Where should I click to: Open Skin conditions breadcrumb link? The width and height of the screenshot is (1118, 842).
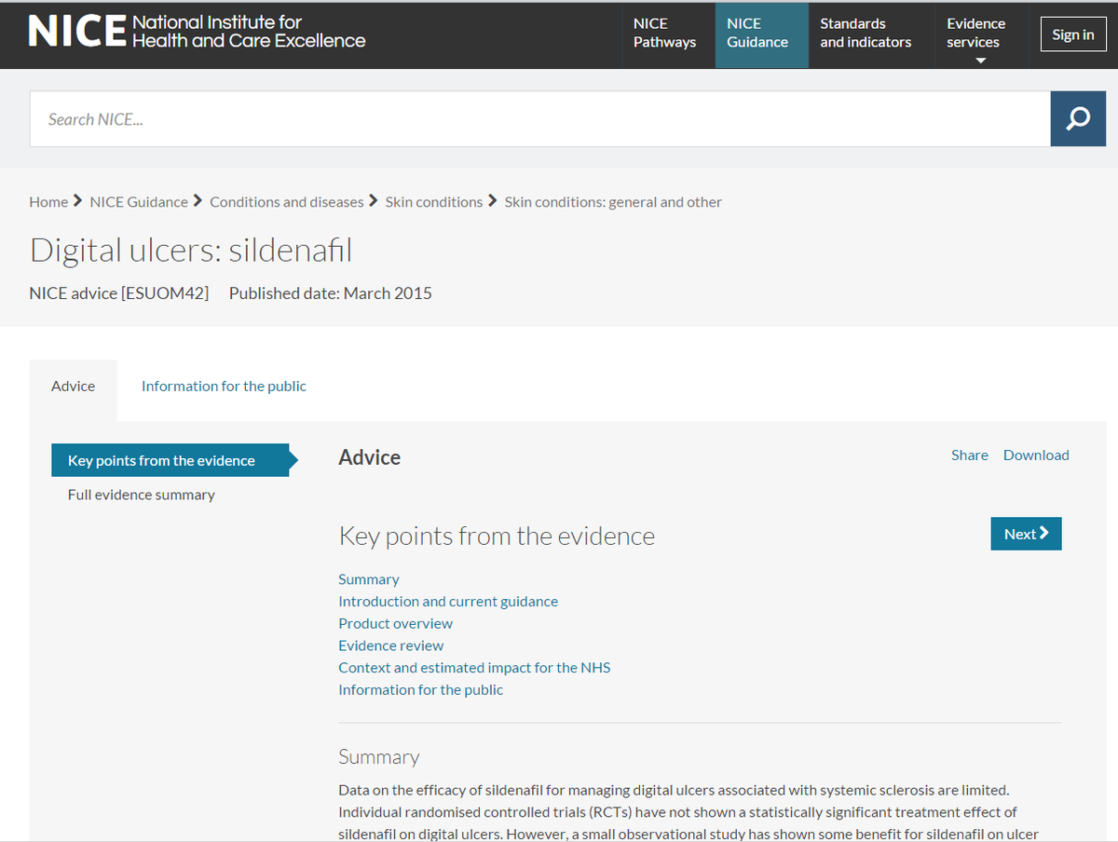[x=434, y=202]
